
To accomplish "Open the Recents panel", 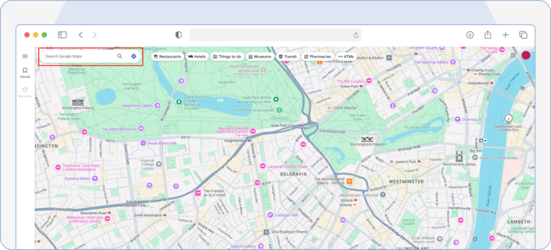I will pyautogui.click(x=25, y=92).
